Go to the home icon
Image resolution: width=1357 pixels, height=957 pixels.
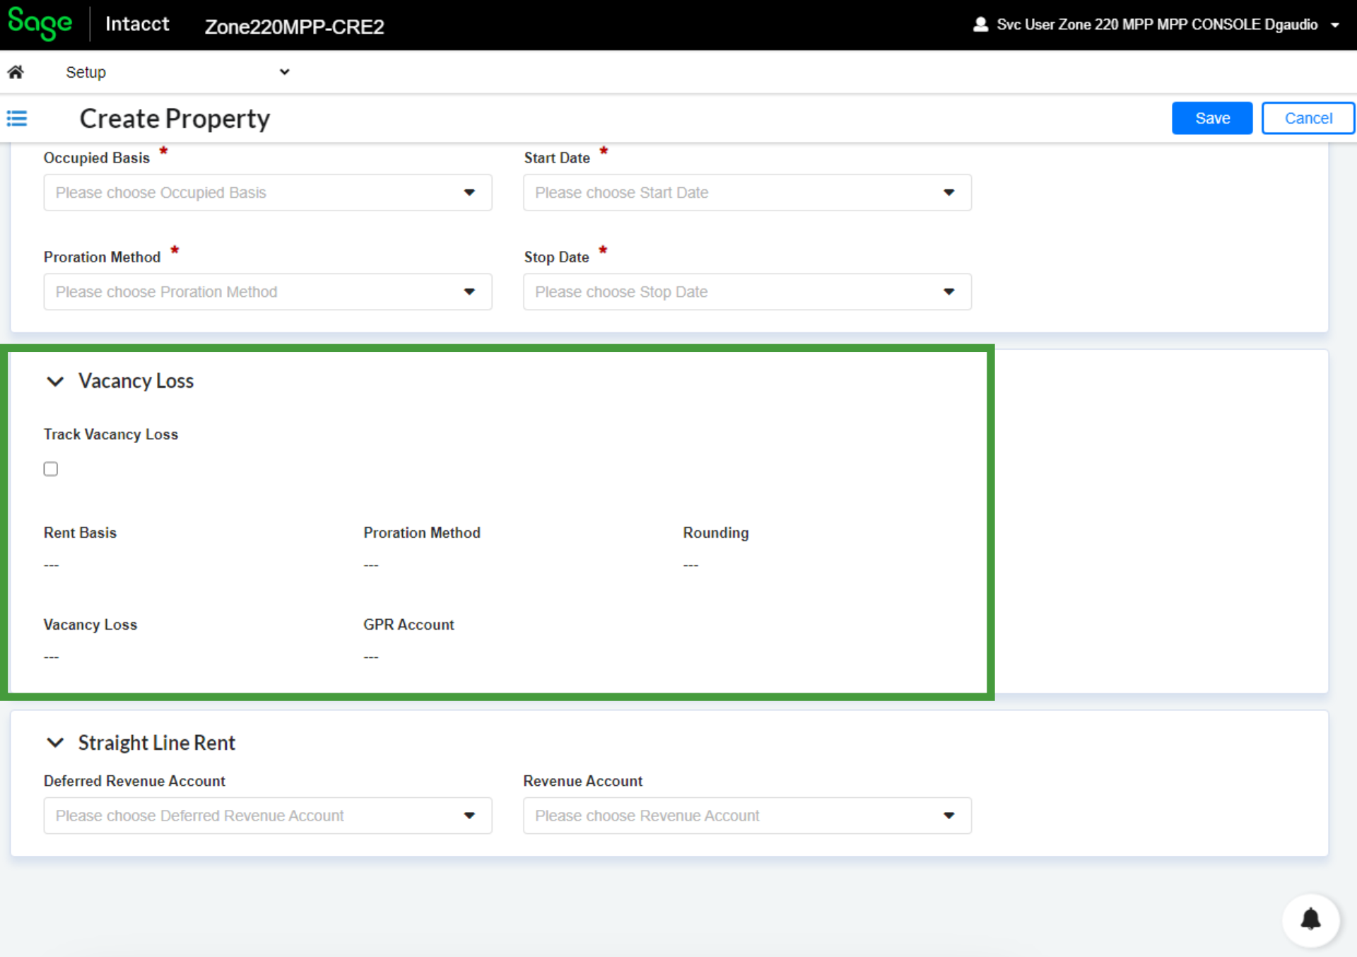click(16, 72)
